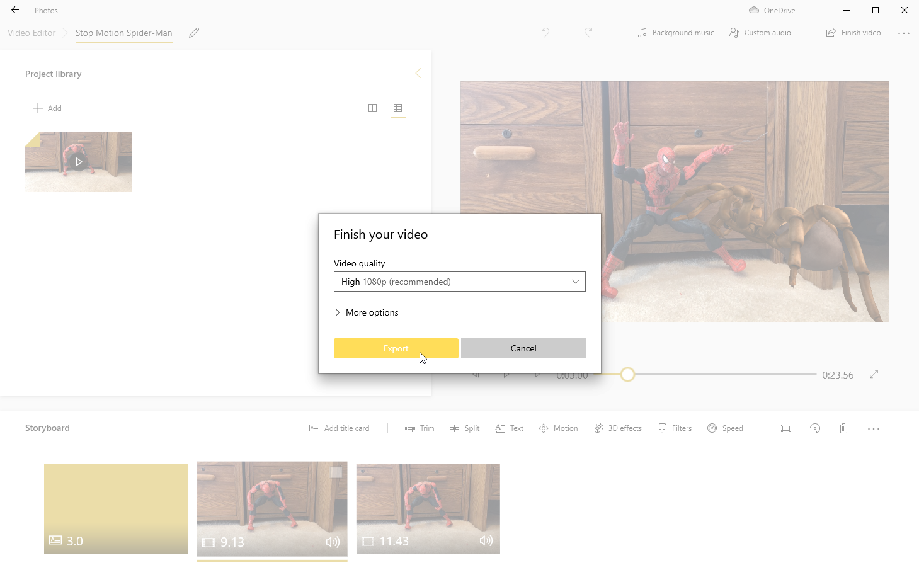Add media to Project library
Screen dimensions: 919x587
(47, 108)
